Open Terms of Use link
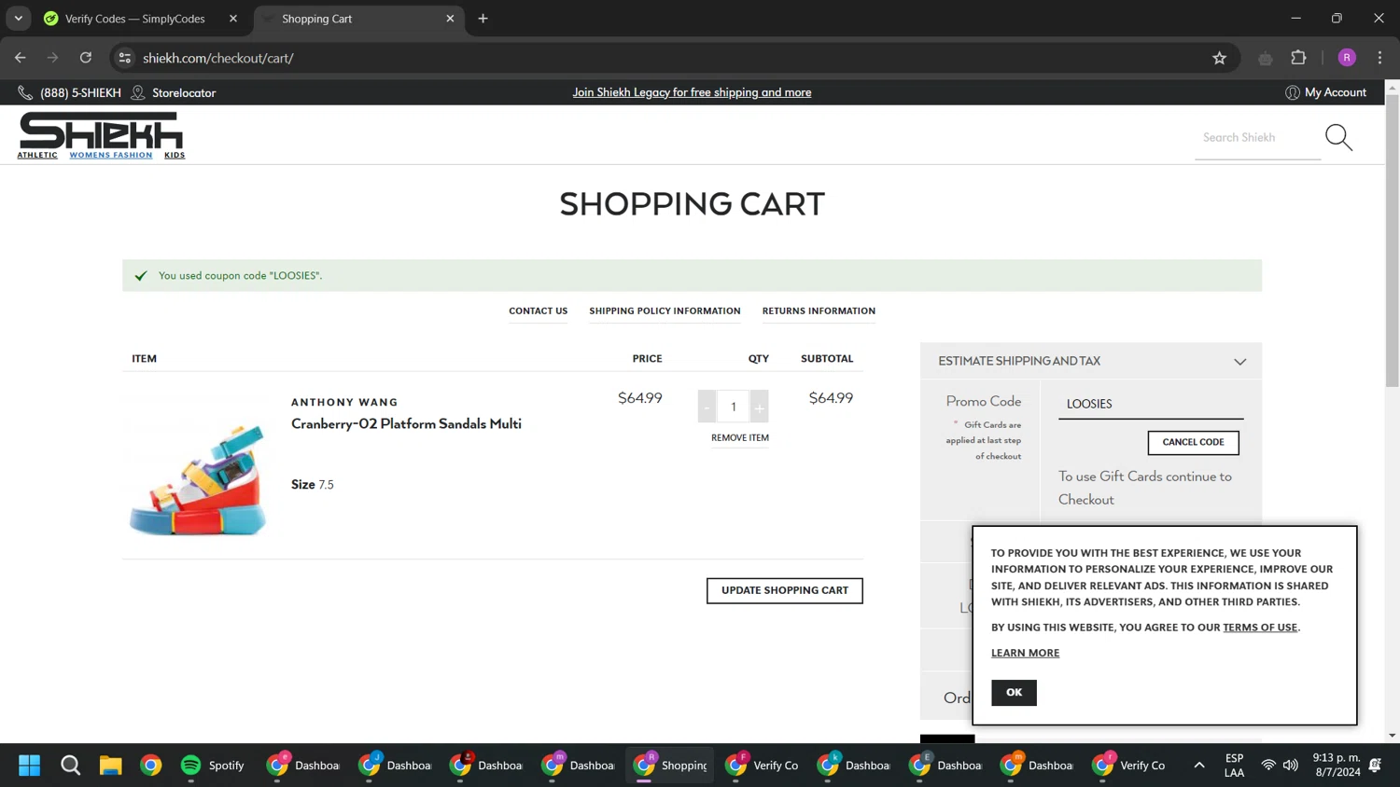Screen dimensions: 1400x787 [x=1260, y=628]
